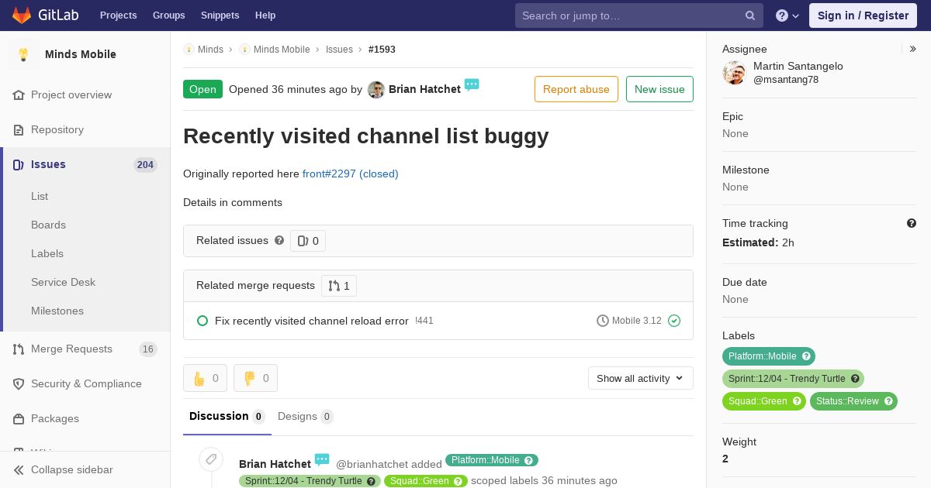Give a thumbs up reaction
931x488 pixels.
pos(205,378)
